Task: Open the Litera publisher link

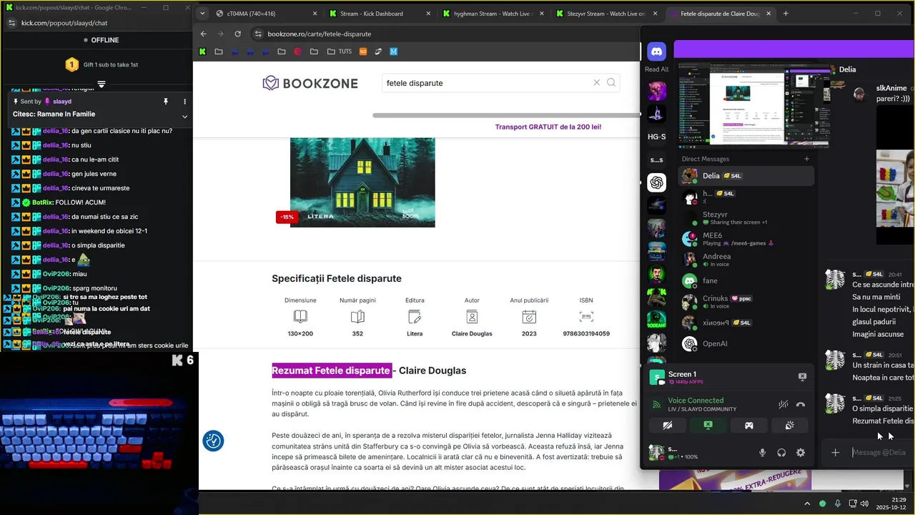Action: pos(415,333)
